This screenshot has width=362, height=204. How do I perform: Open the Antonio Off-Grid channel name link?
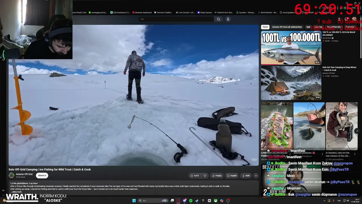(24, 174)
